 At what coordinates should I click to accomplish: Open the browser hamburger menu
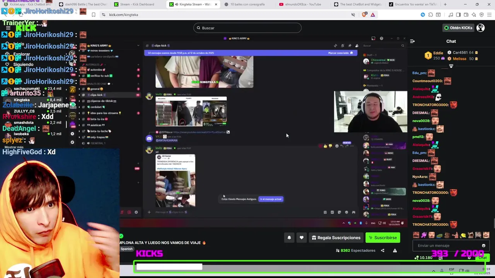489,15
